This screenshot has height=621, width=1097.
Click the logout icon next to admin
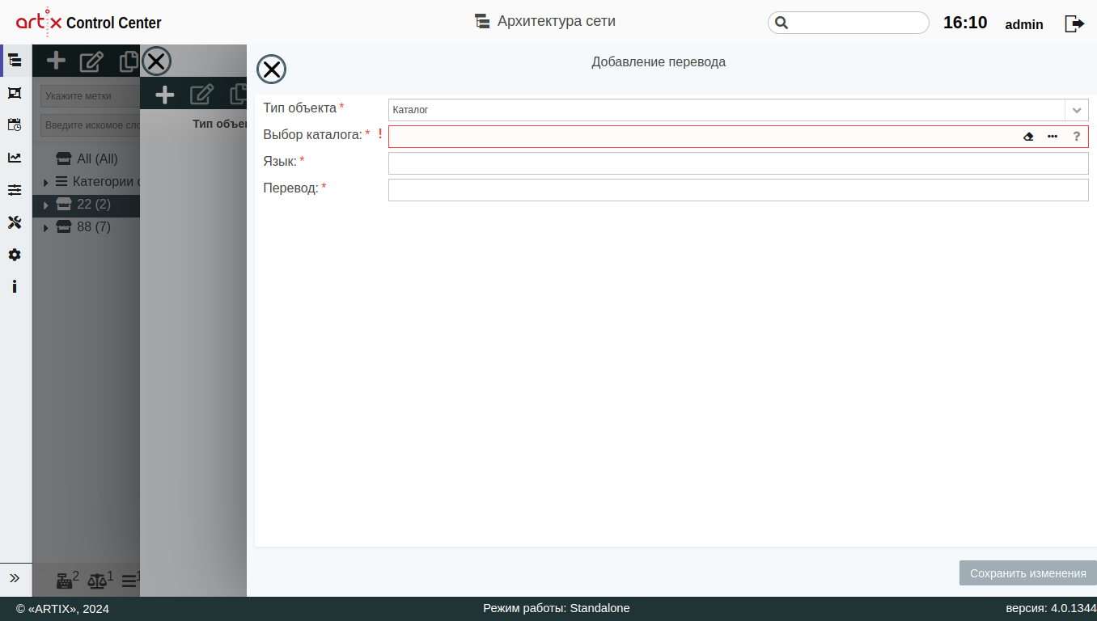[1074, 23]
